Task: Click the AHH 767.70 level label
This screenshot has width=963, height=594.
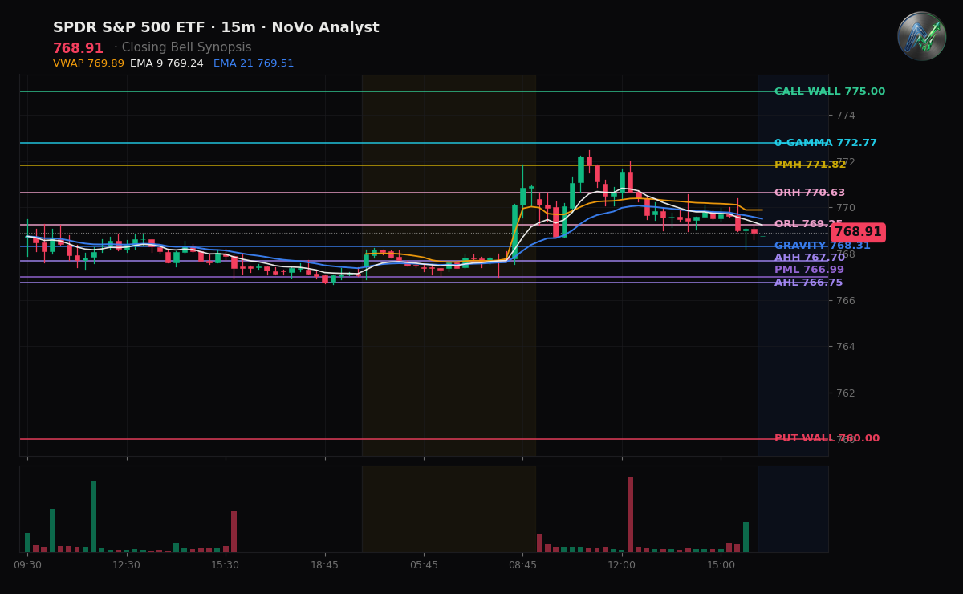Action: 810,258
